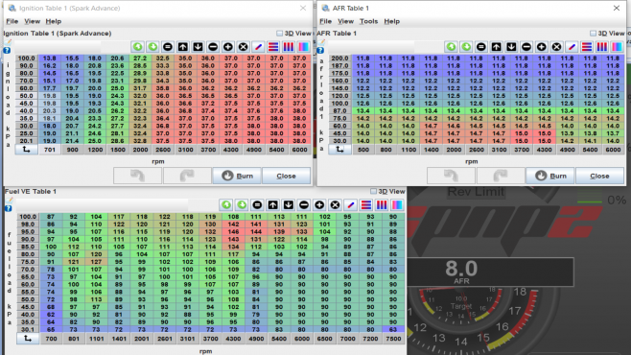The height and width of the screenshot is (355, 631).
Task: Click the Decrease down-arrow icon in Fuel VE Table
Action: tap(288, 205)
